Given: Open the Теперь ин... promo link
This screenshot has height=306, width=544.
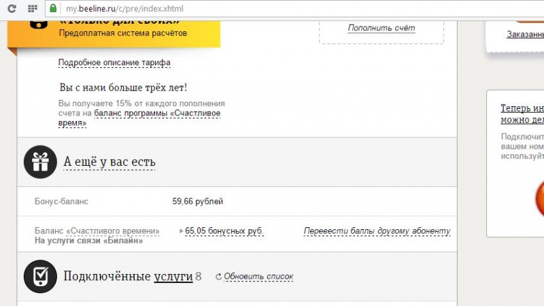Looking at the screenshot, I should pos(522,114).
